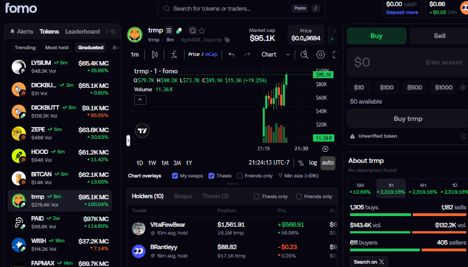
Task: Click BRantleyy's profile avatar
Action: point(139,251)
